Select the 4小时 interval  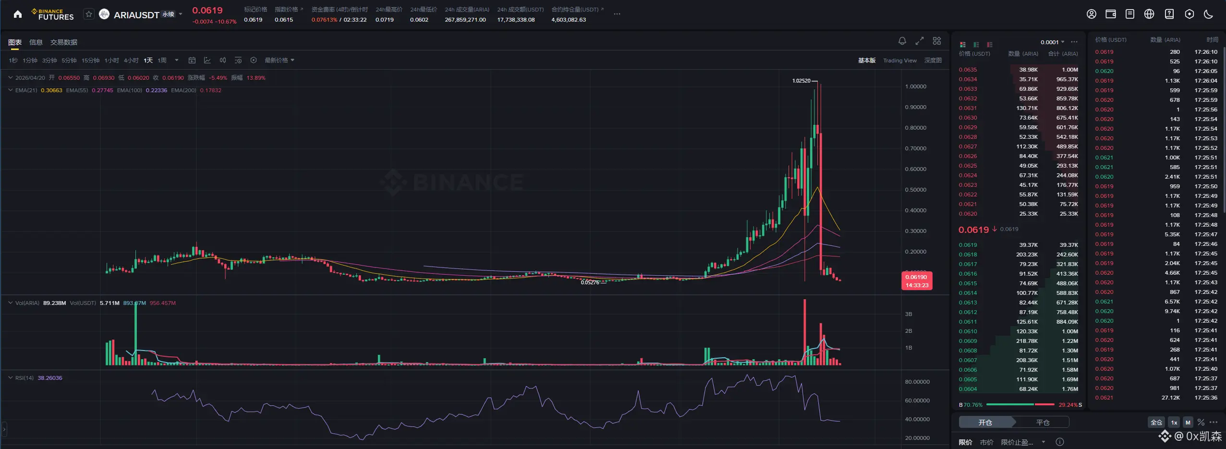(x=131, y=61)
